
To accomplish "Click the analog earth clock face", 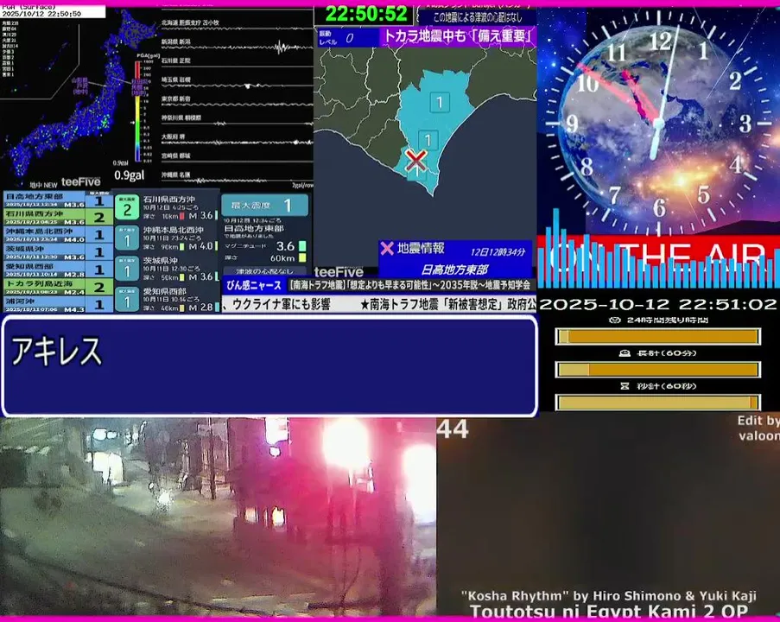I will click(x=658, y=122).
